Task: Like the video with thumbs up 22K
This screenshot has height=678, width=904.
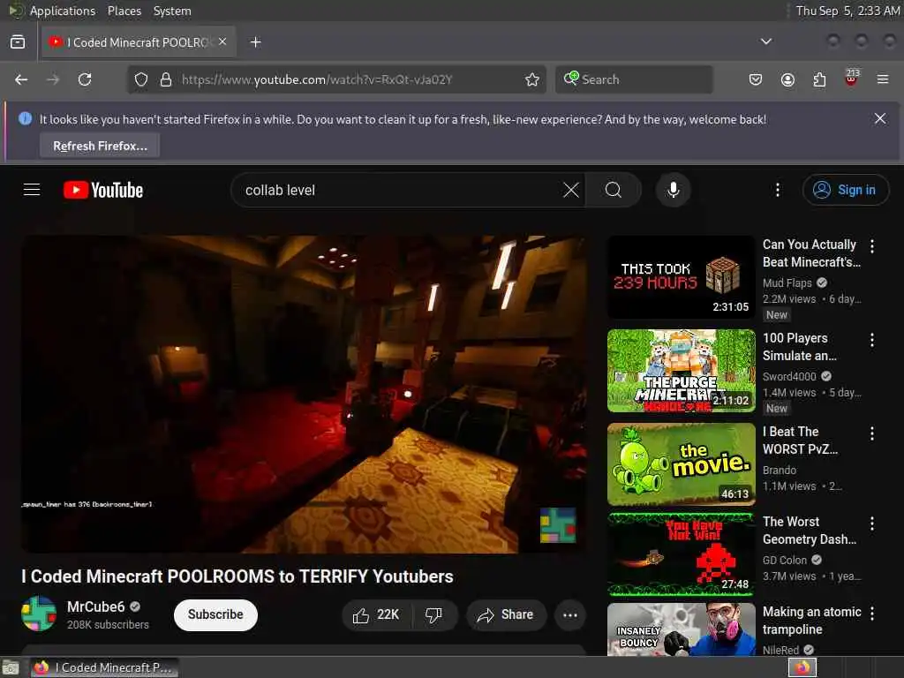Action: pyautogui.click(x=377, y=615)
